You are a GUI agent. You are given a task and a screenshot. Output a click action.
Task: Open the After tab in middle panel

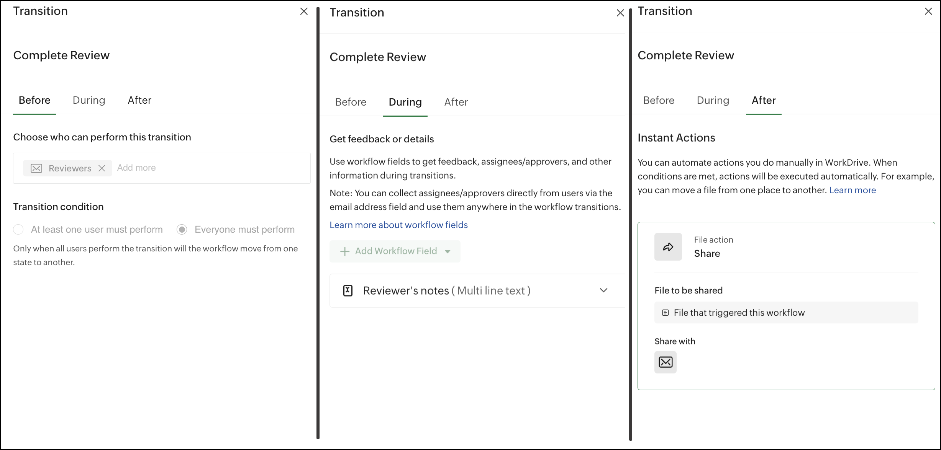[x=456, y=102]
